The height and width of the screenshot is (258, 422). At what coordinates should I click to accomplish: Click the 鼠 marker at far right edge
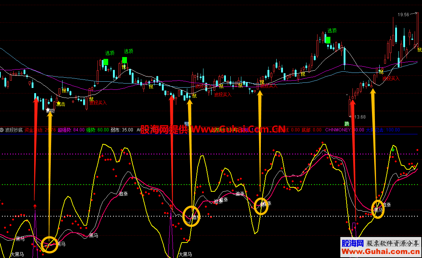[x=419, y=50]
